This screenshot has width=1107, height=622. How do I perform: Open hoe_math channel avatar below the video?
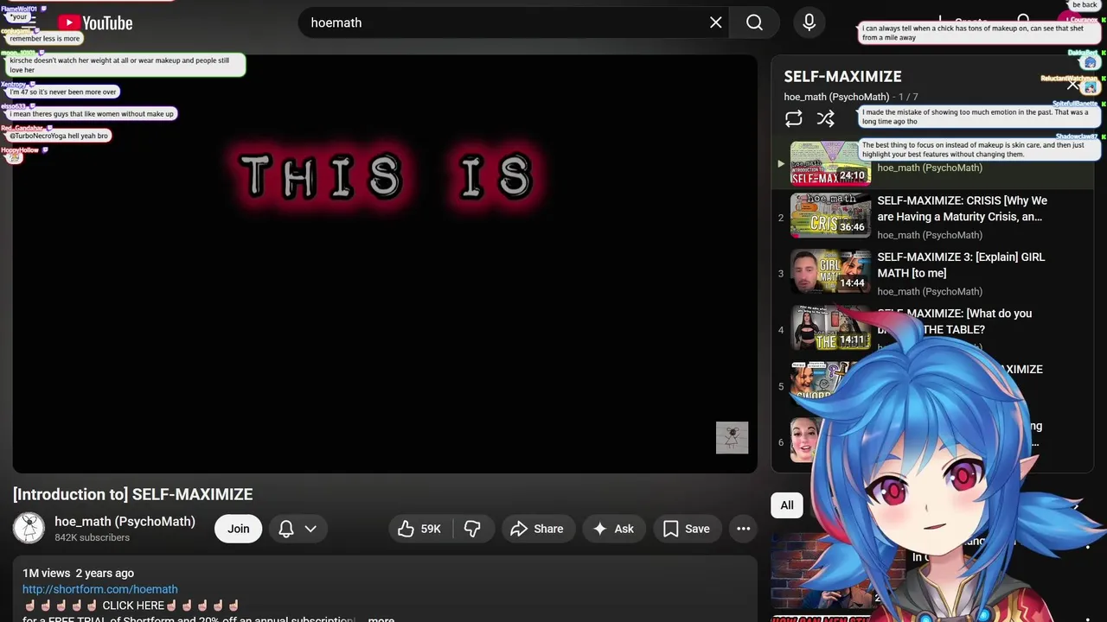point(29,528)
